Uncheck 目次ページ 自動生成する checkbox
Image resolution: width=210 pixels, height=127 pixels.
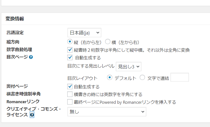(x=70, y=57)
